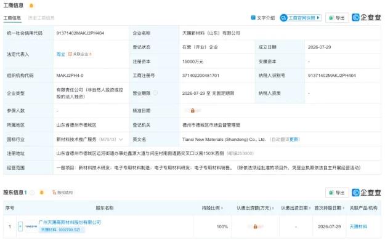Click the lock icon in 核准日期 row
This screenshot has width=385, height=240.
pos(192,111)
